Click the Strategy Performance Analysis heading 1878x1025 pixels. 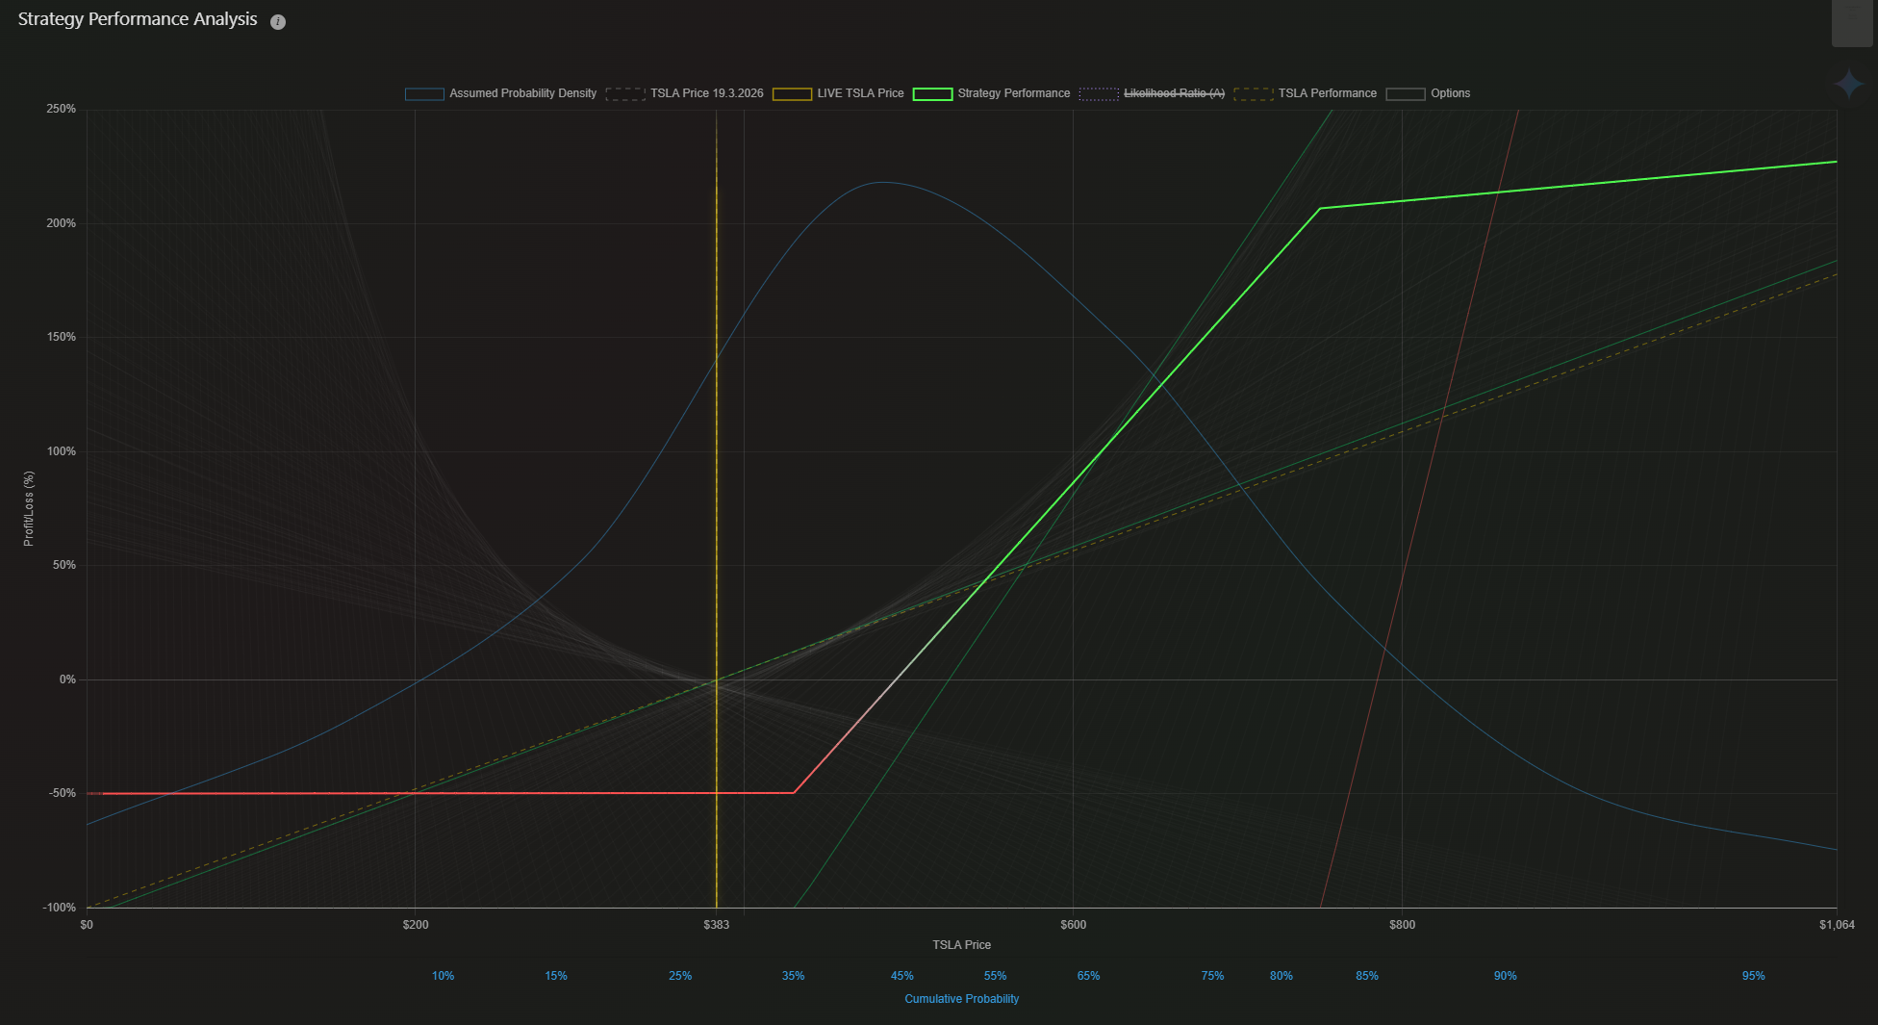coord(138,20)
